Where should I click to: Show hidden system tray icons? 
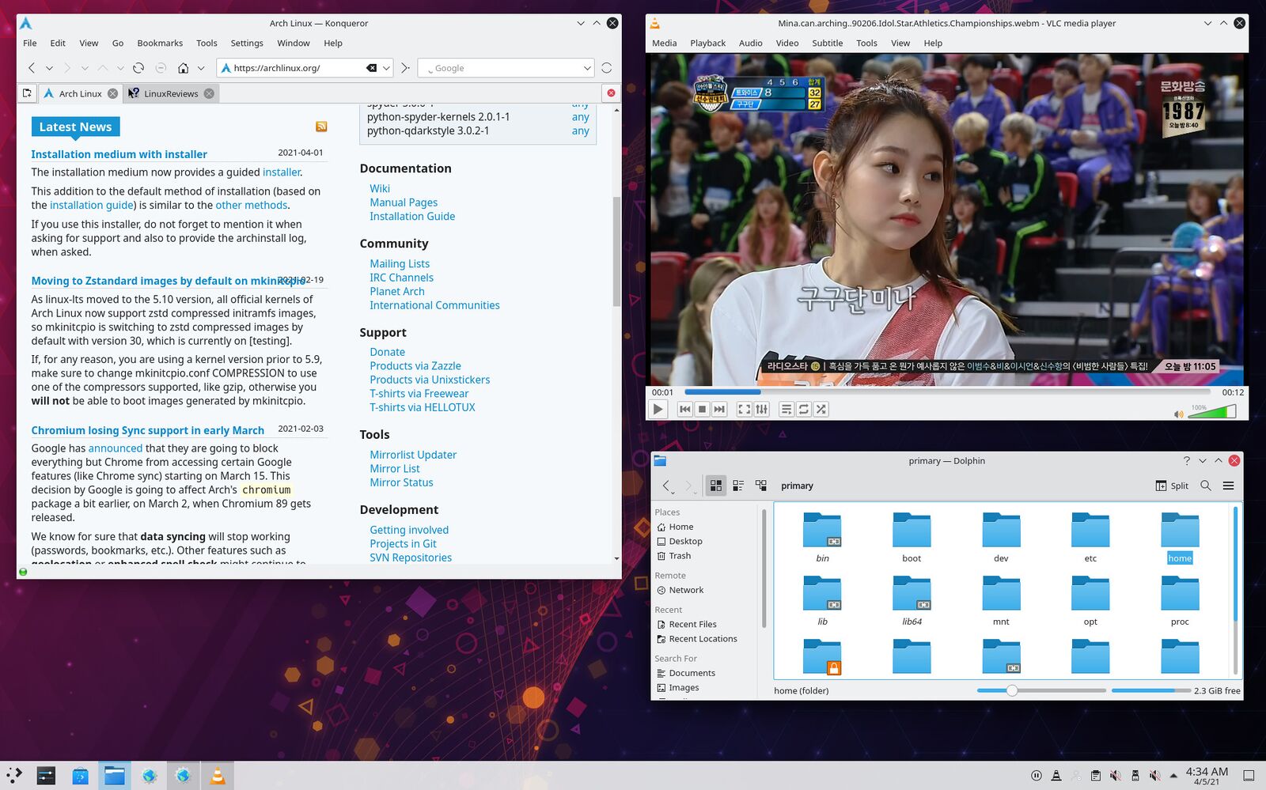pyautogui.click(x=1173, y=776)
